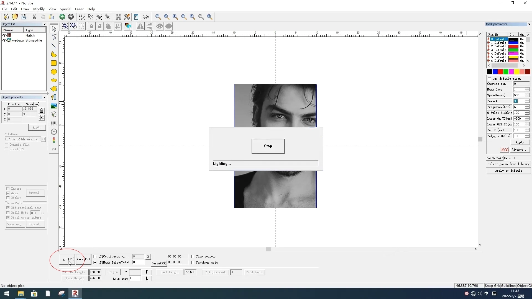Image resolution: width=532 pixels, height=299 pixels.
Task: Select the Bitmap image tool
Action: 53,106
